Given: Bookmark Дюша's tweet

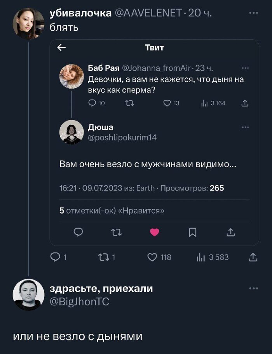Looking at the screenshot, I should (x=192, y=232).
